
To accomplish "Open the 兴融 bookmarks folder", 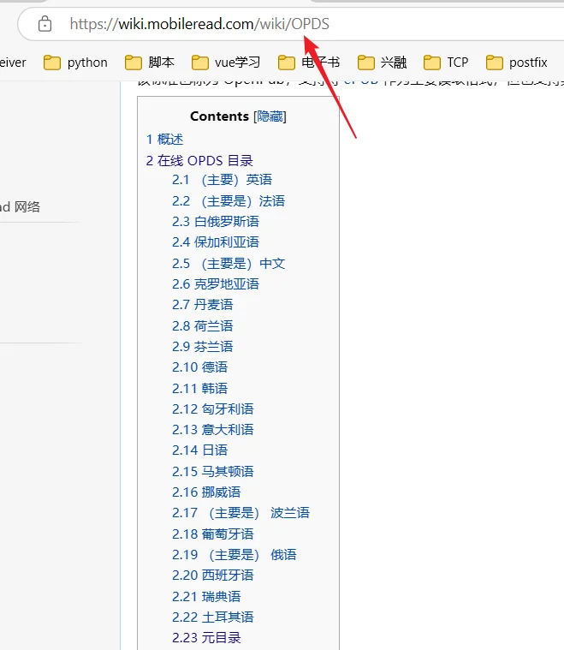I will [382, 63].
